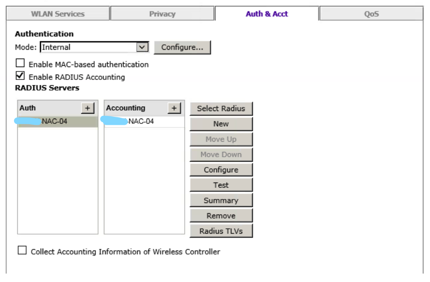430x282 pixels.
Task: Open the Privacy tab
Action: point(162,14)
